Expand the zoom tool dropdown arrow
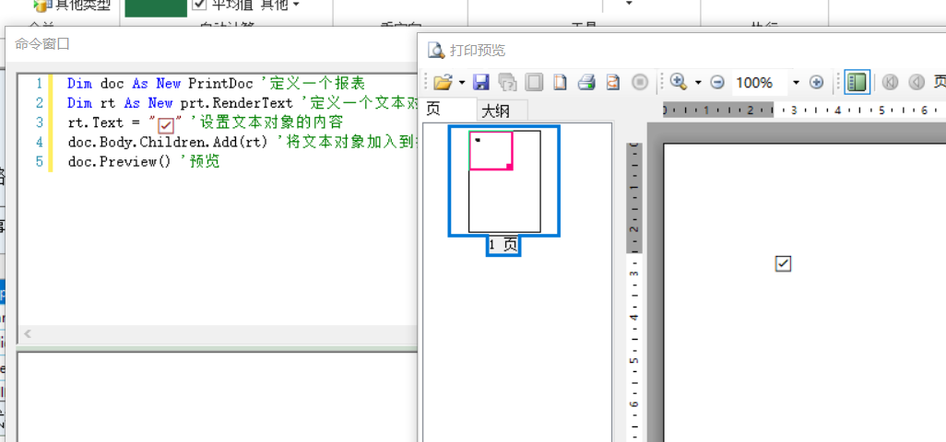The width and height of the screenshot is (946, 442). coord(698,83)
